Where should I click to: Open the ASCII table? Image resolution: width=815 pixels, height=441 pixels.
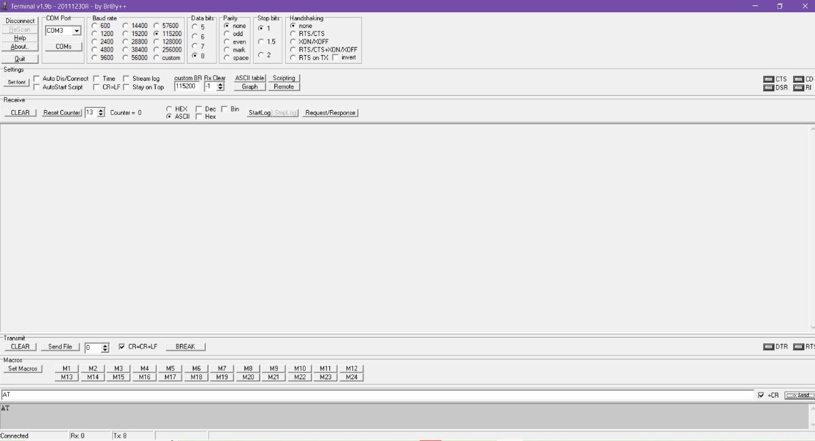pyautogui.click(x=250, y=78)
